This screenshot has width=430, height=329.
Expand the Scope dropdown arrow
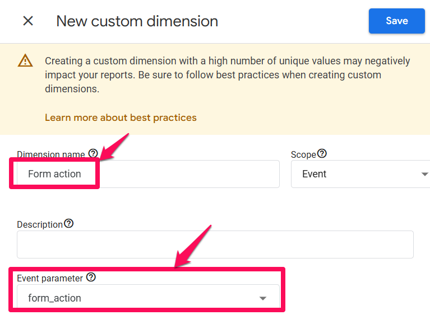click(424, 174)
